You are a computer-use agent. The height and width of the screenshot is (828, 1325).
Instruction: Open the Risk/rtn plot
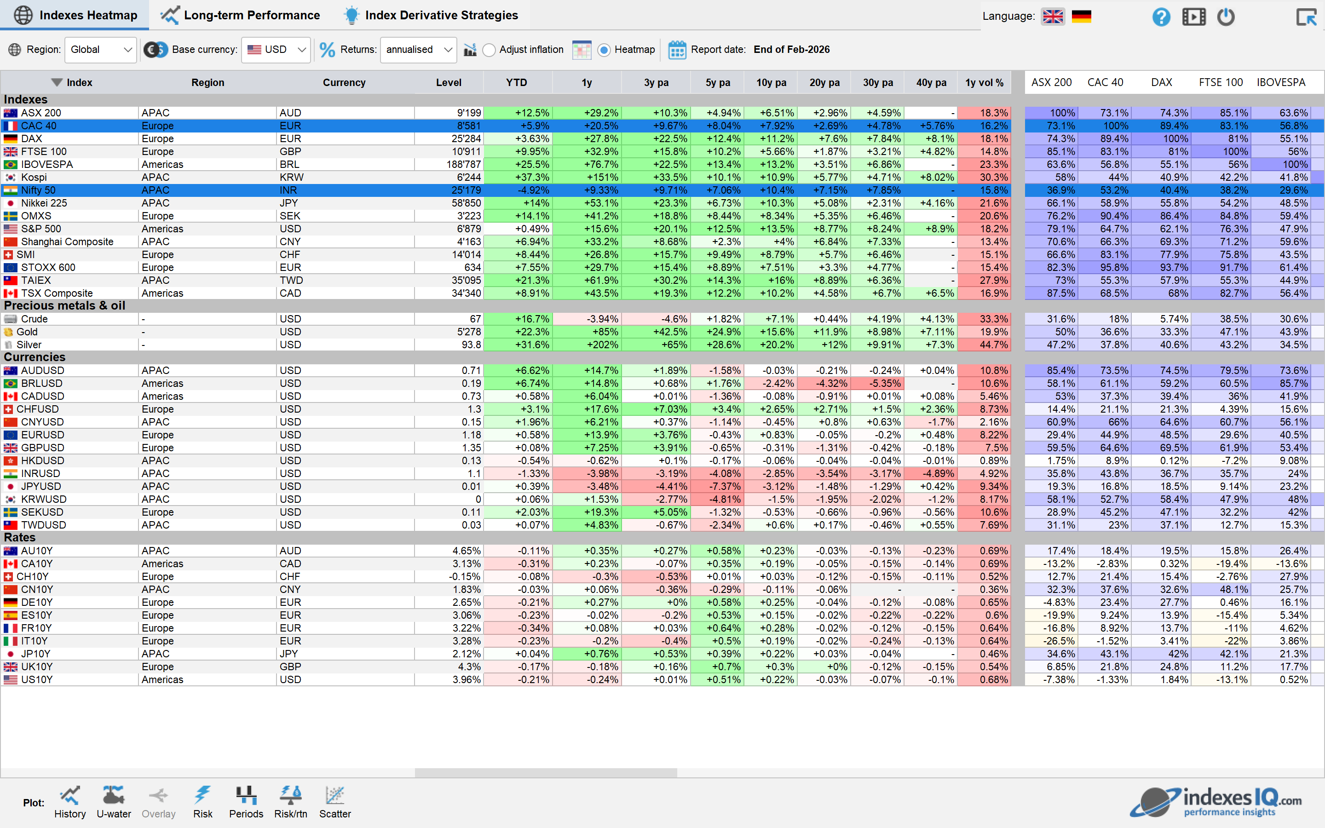291,802
